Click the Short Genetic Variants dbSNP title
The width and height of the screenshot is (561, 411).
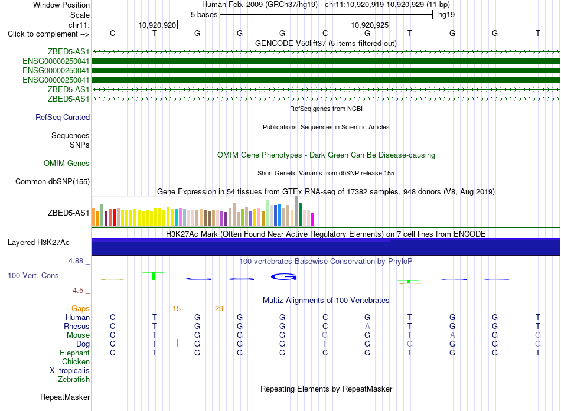pyautogui.click(x=326, y=173)
